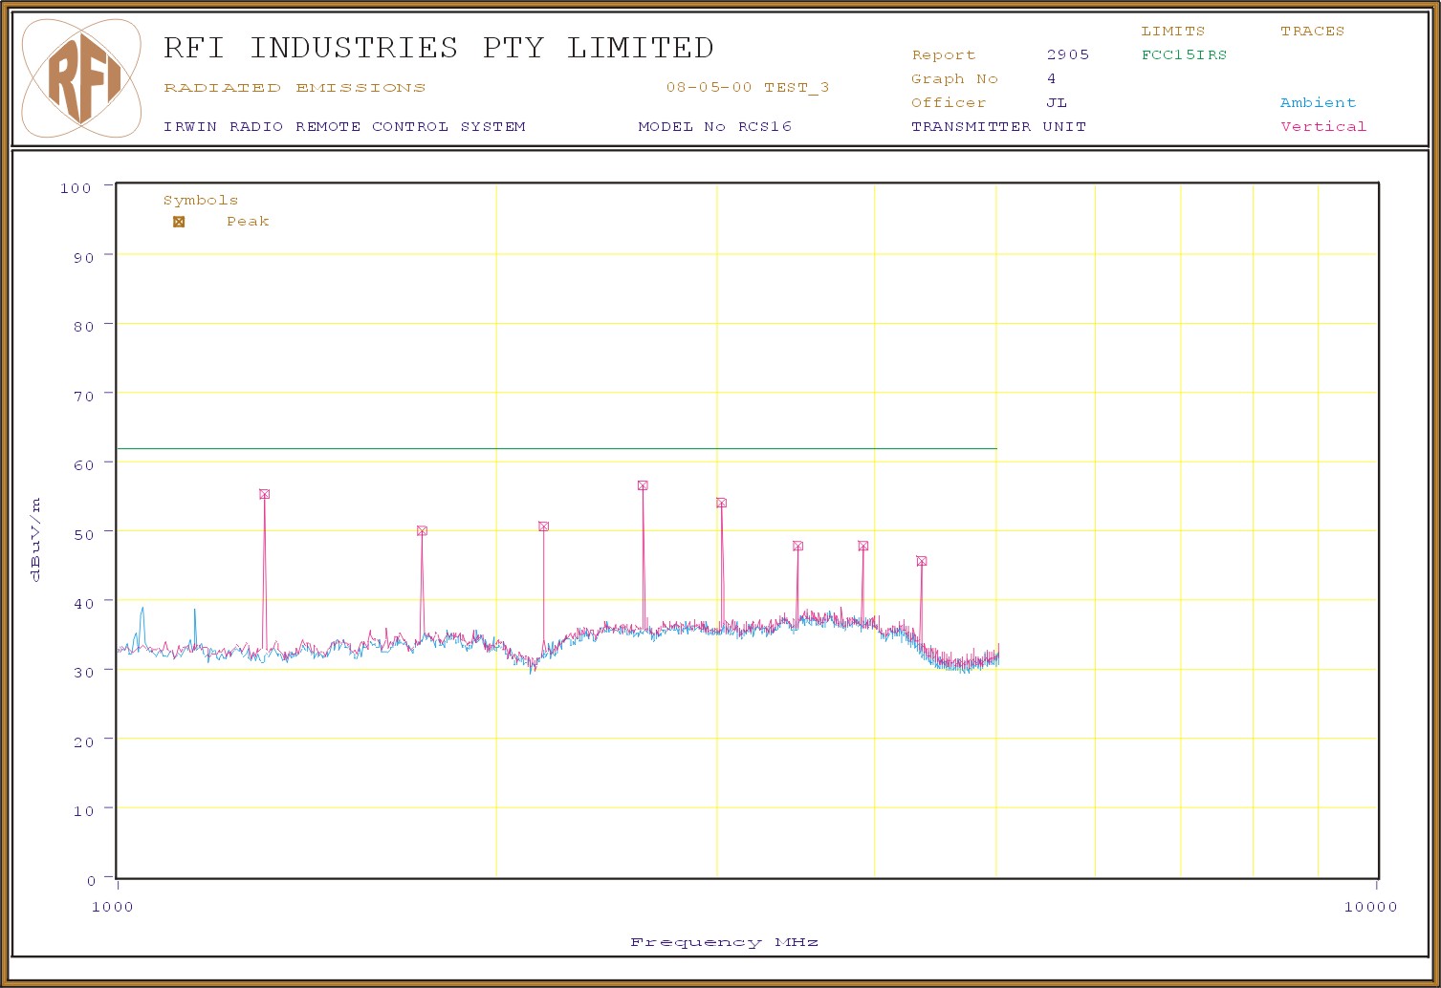Click the Frequency MHz axis label

[724, 942]
